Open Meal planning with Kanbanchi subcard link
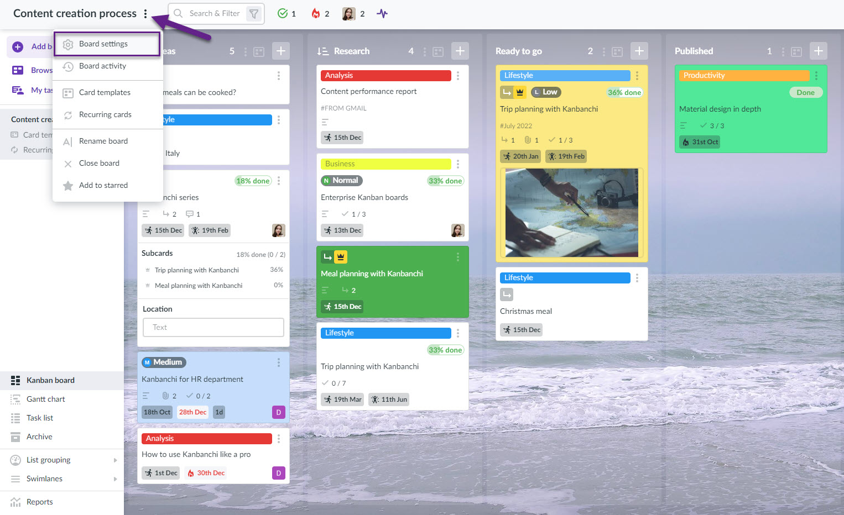The image size is (844, 515). tap(199, 286)
